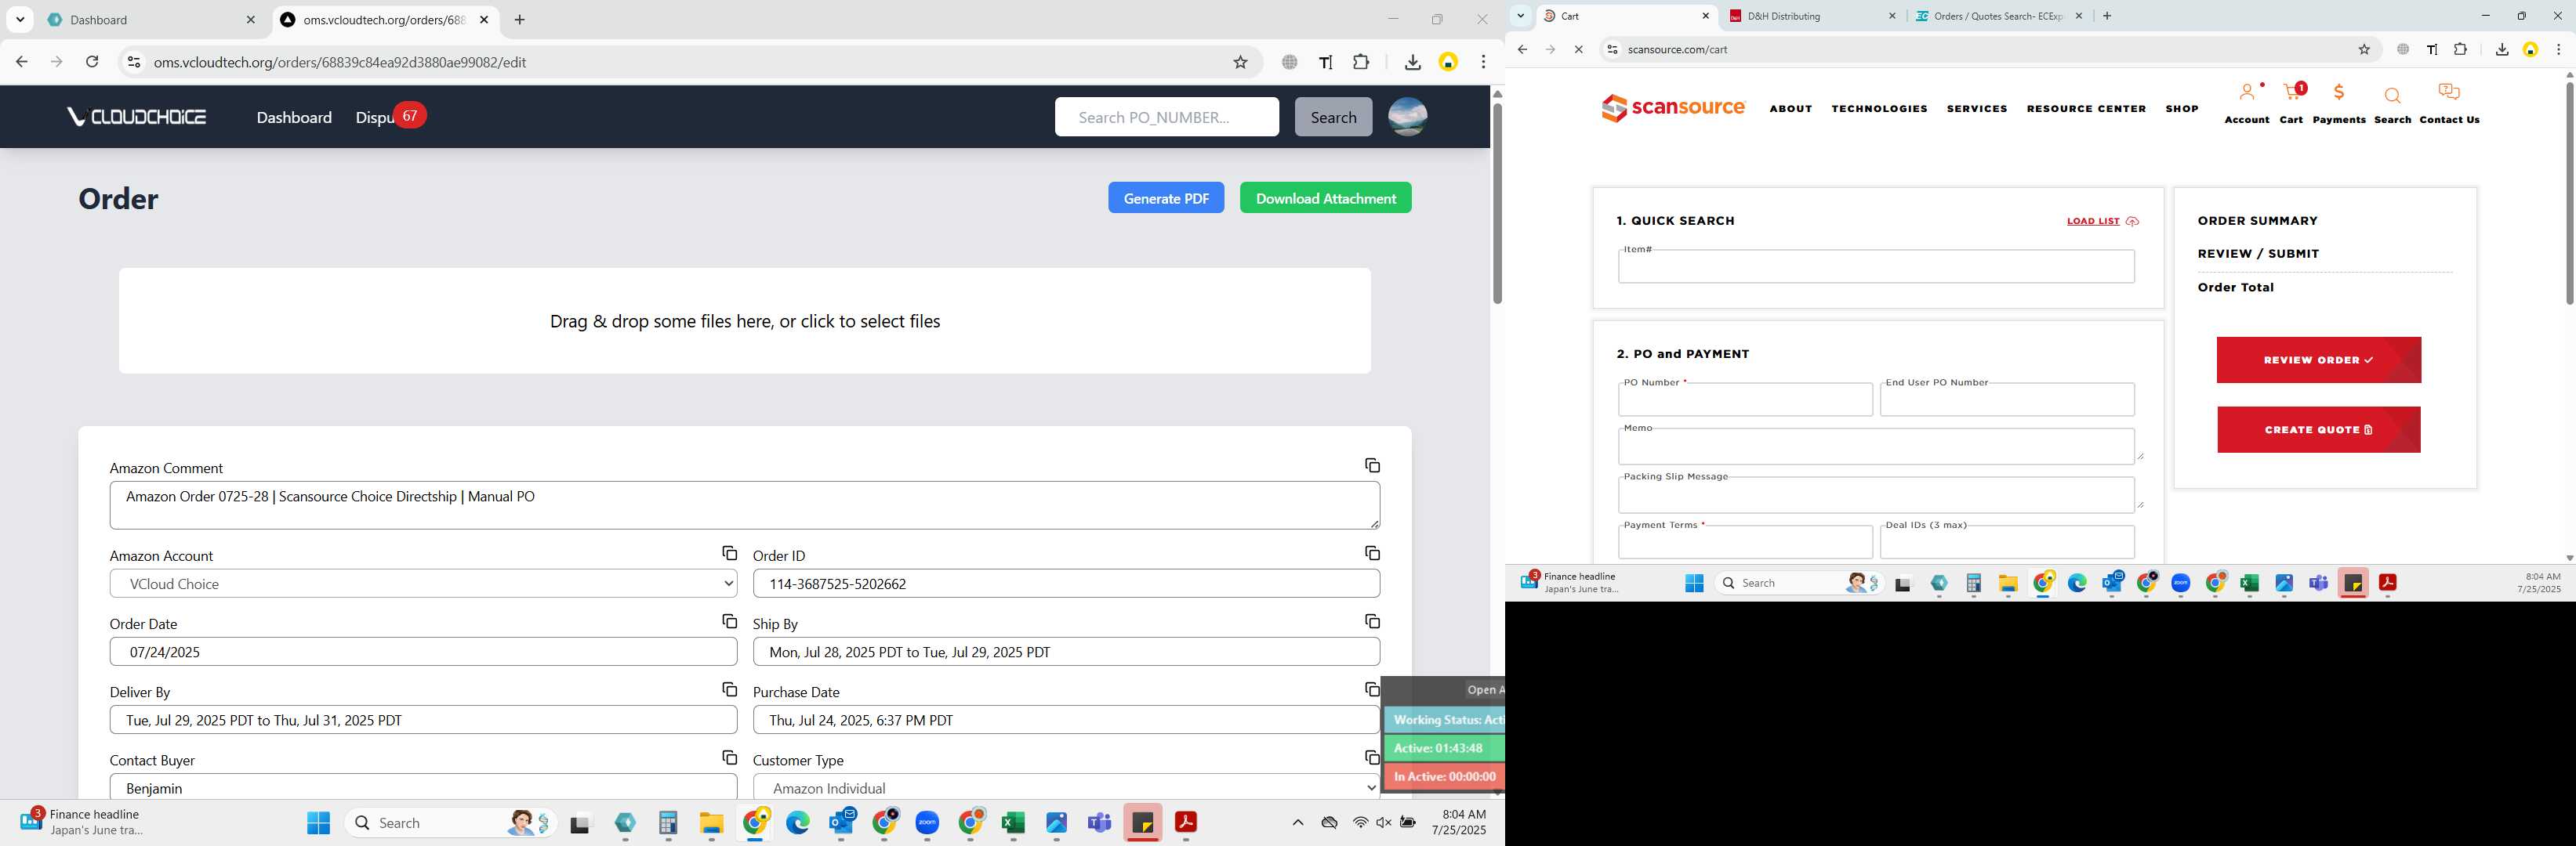Expand the Customer Type dropdown

pos(1066,787)
